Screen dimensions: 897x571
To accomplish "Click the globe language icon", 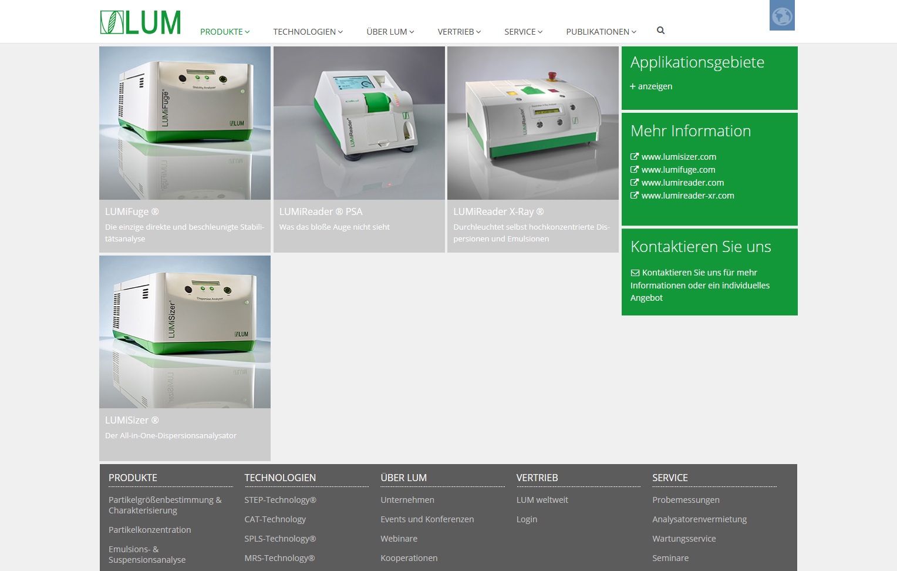I will click(781, 16).
